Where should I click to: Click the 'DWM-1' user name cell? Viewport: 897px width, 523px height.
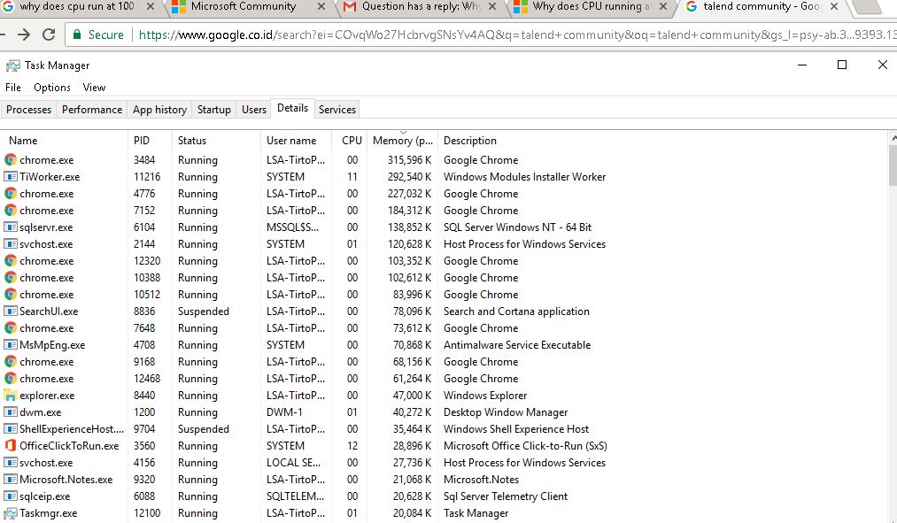pos(284,412)
